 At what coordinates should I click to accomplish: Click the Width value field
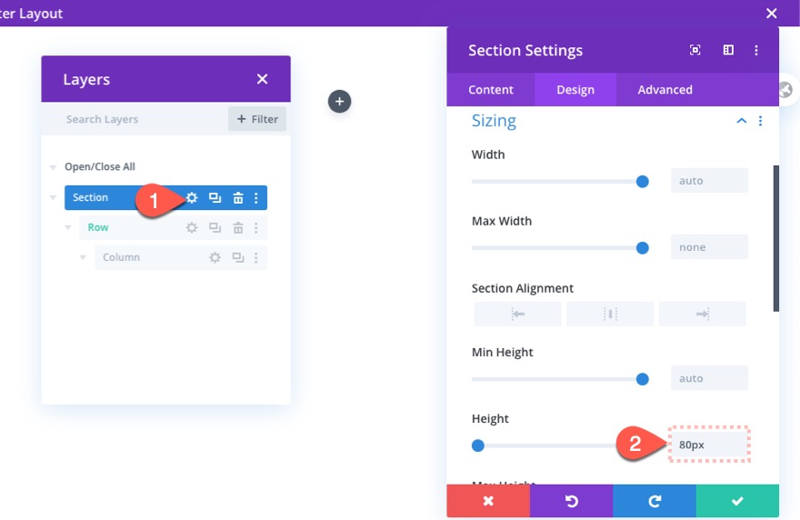(709, 181)
